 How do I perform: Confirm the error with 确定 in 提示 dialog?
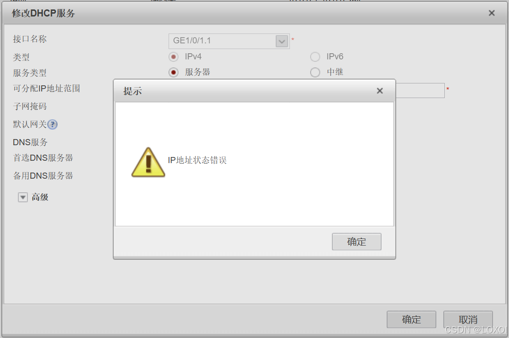pos(356,242)
